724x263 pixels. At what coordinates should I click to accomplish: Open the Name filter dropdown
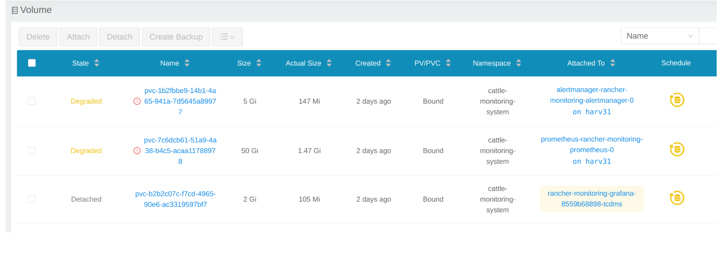click(x=659, y=36)
